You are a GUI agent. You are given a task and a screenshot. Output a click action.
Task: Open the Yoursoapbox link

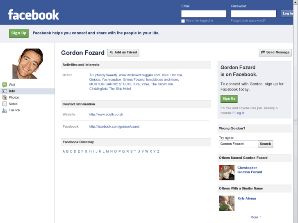click(111, 79)
